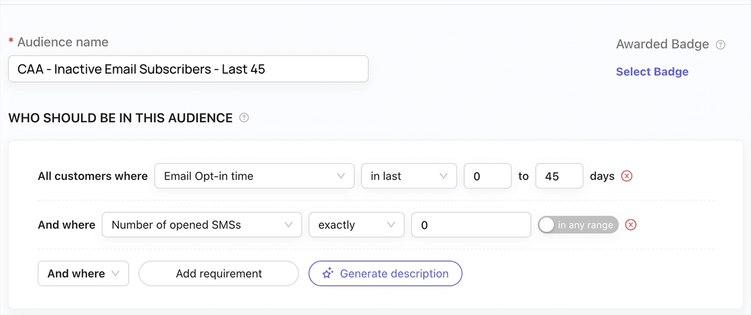Delete the Number of opened SMSs condition
The image size is (751, 315).
(x=631, y=225)
